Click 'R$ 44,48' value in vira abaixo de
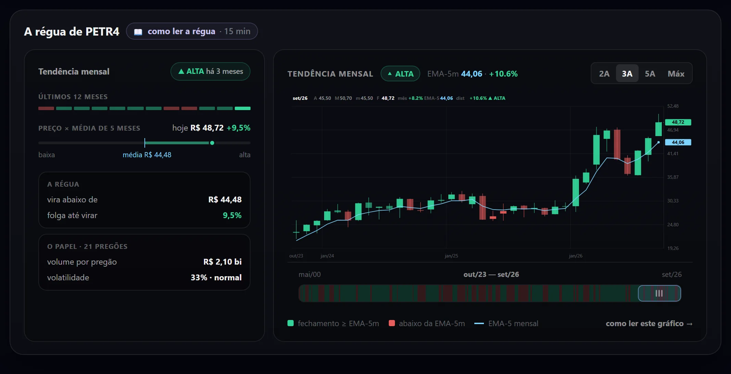The height and width of the screenshot is (374, 731). click(225, 200)
